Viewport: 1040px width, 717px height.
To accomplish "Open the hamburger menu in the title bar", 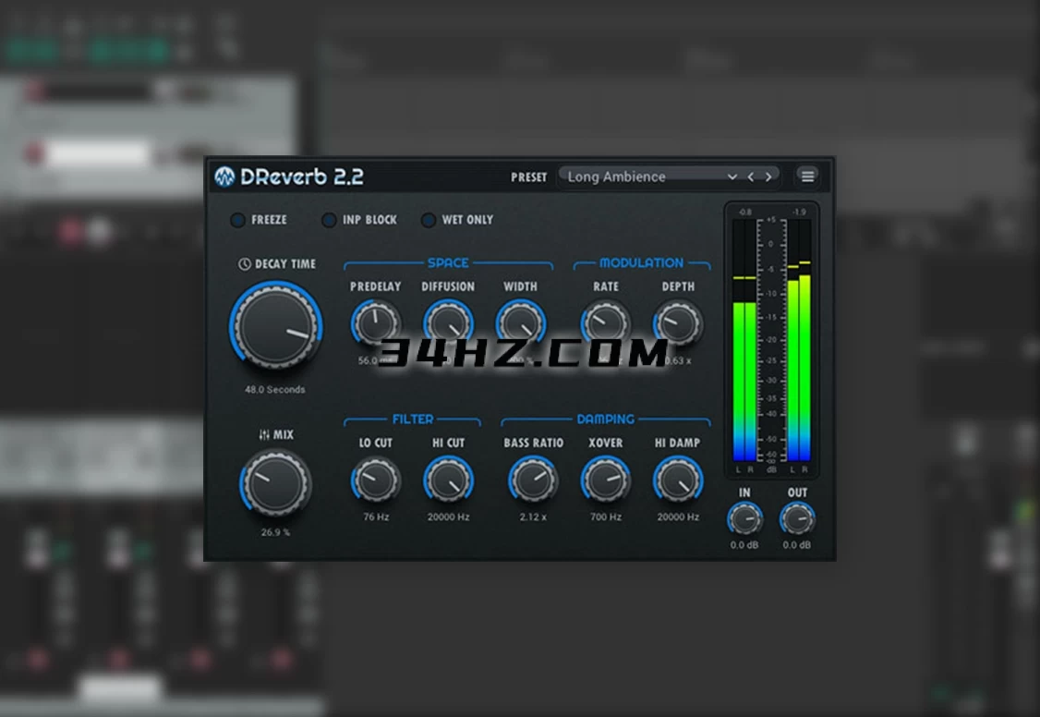I will 806,176.
